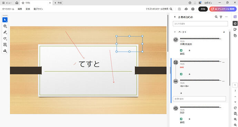Click the コメントを追加 input field
238x127 pixels.
(x=200, y=24)
